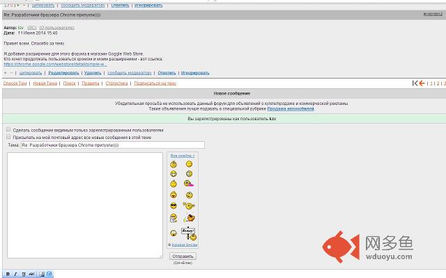The height and width of the screenshot is (278, 446).
Task: Focus the 'Тема' subject input field
Action: point(113,145)
